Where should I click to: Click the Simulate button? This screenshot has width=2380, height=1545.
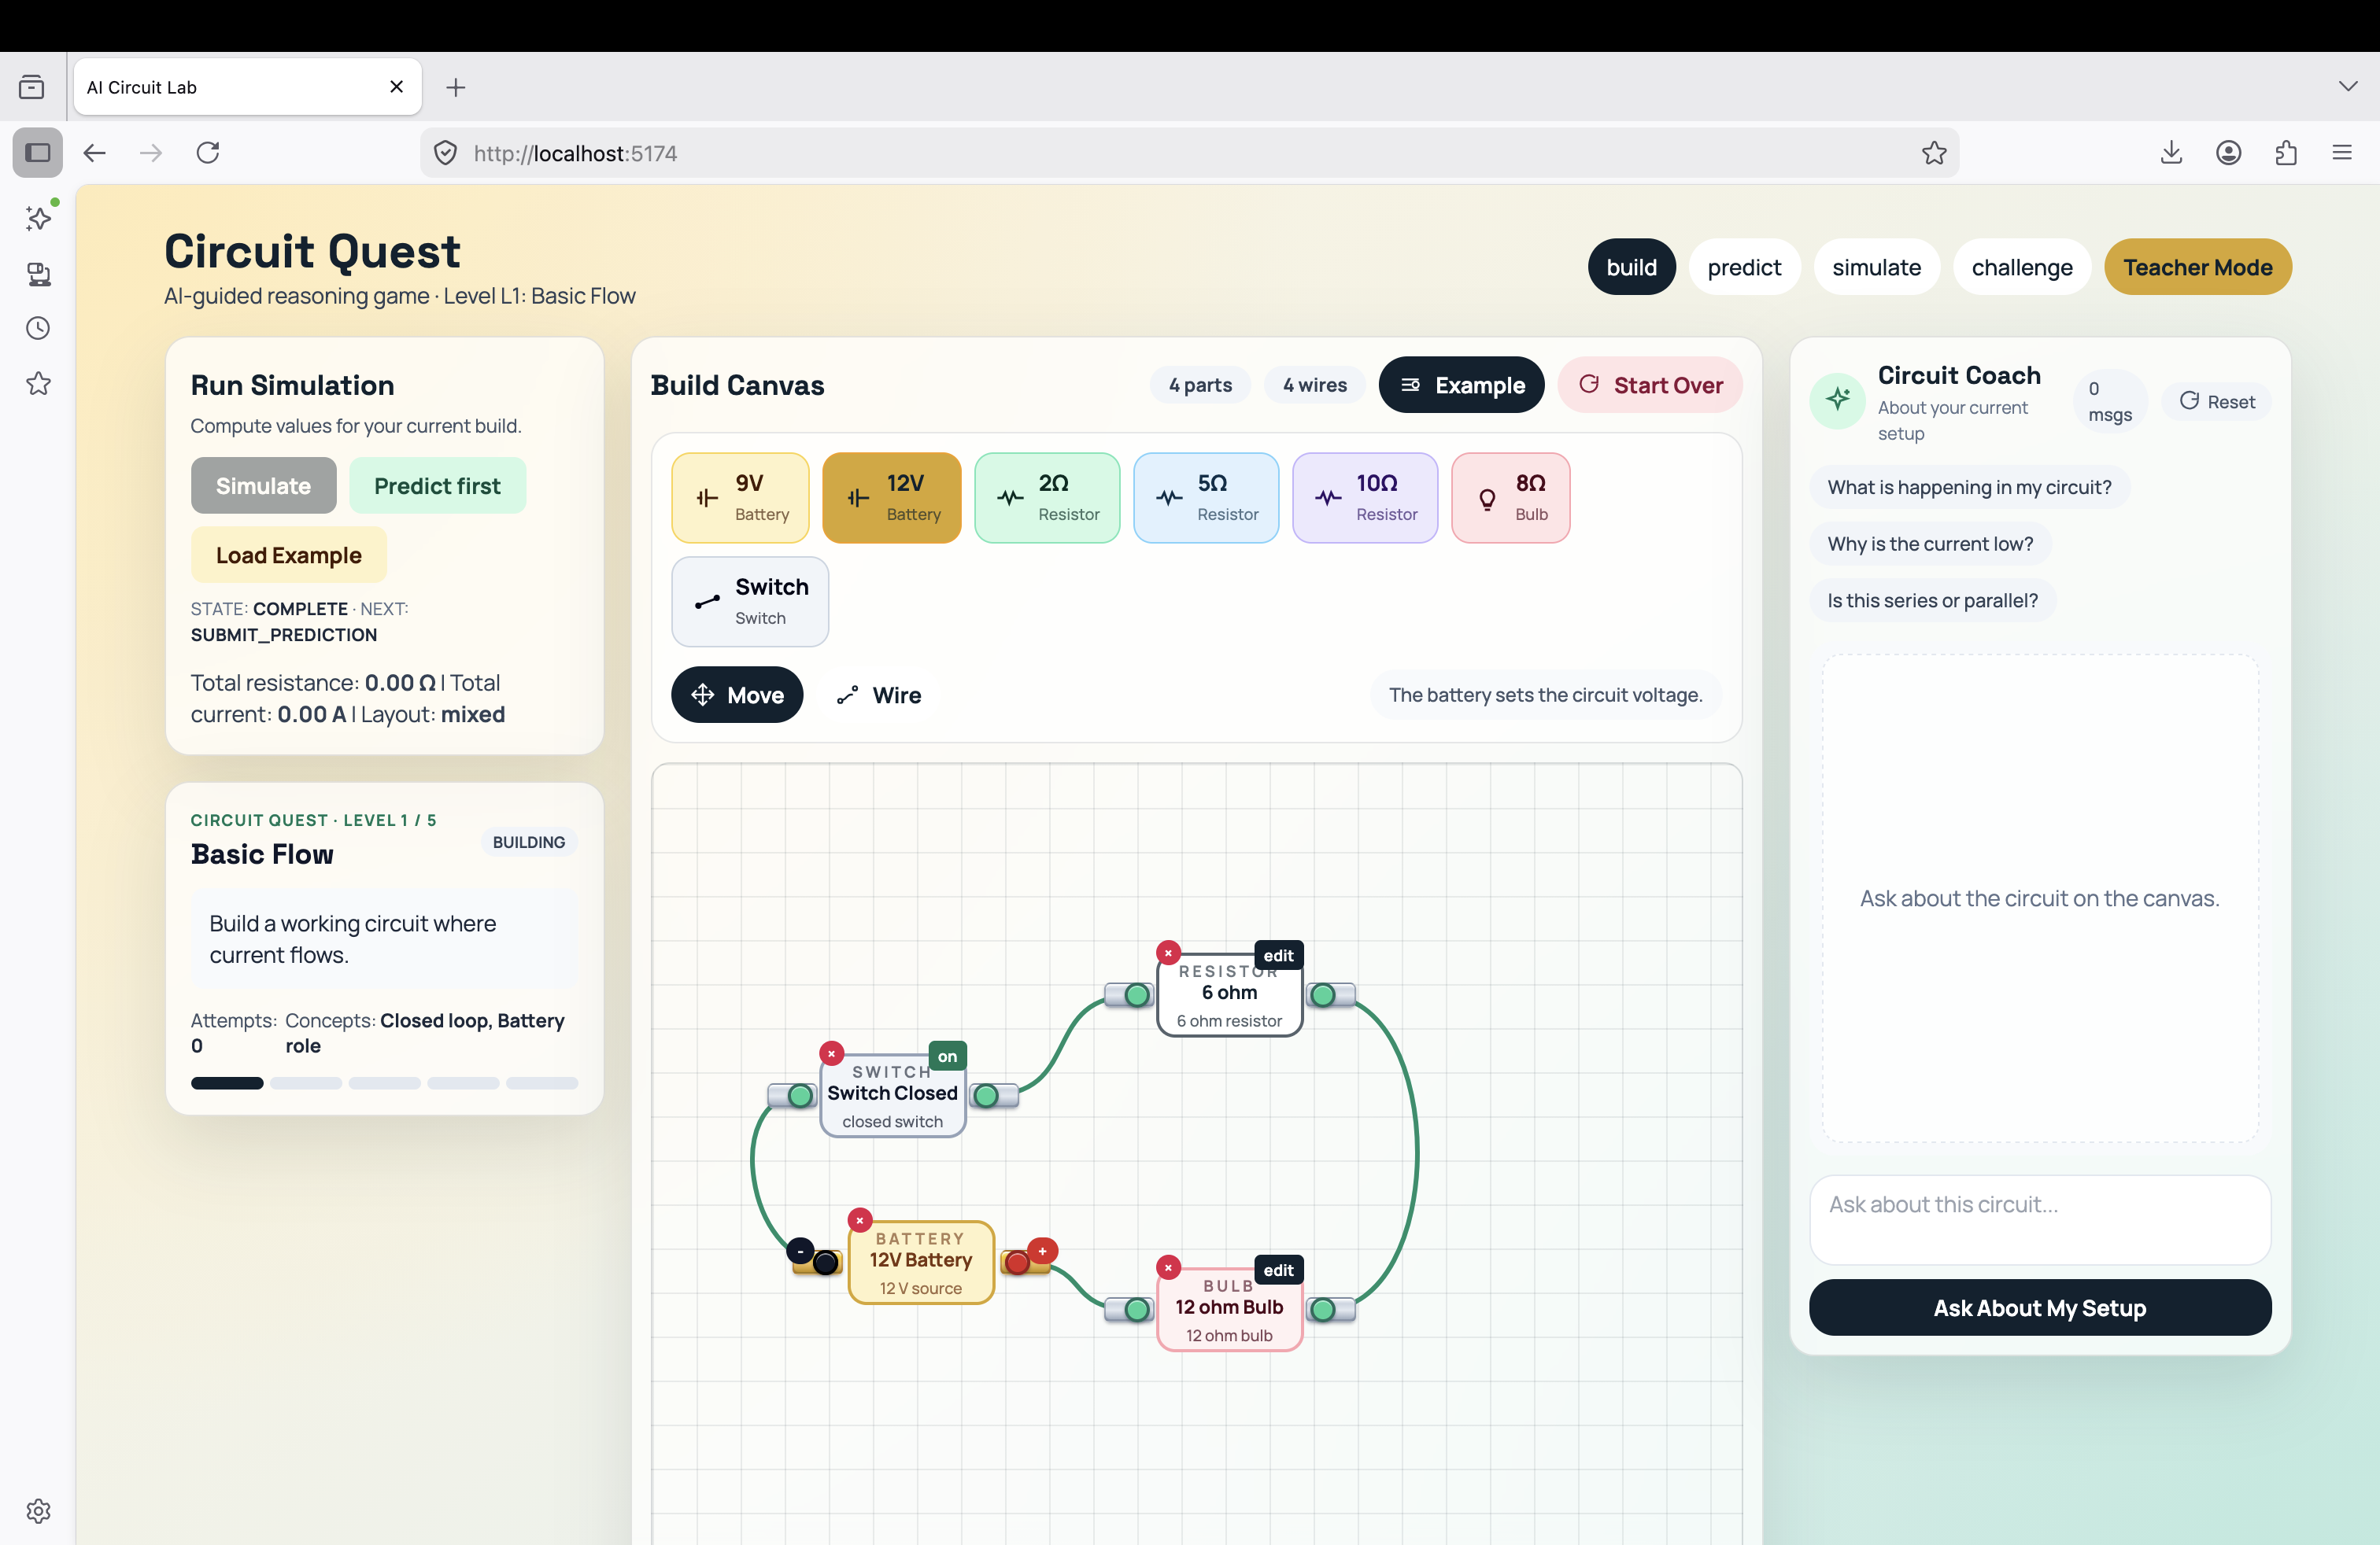[x=264, y=485]
